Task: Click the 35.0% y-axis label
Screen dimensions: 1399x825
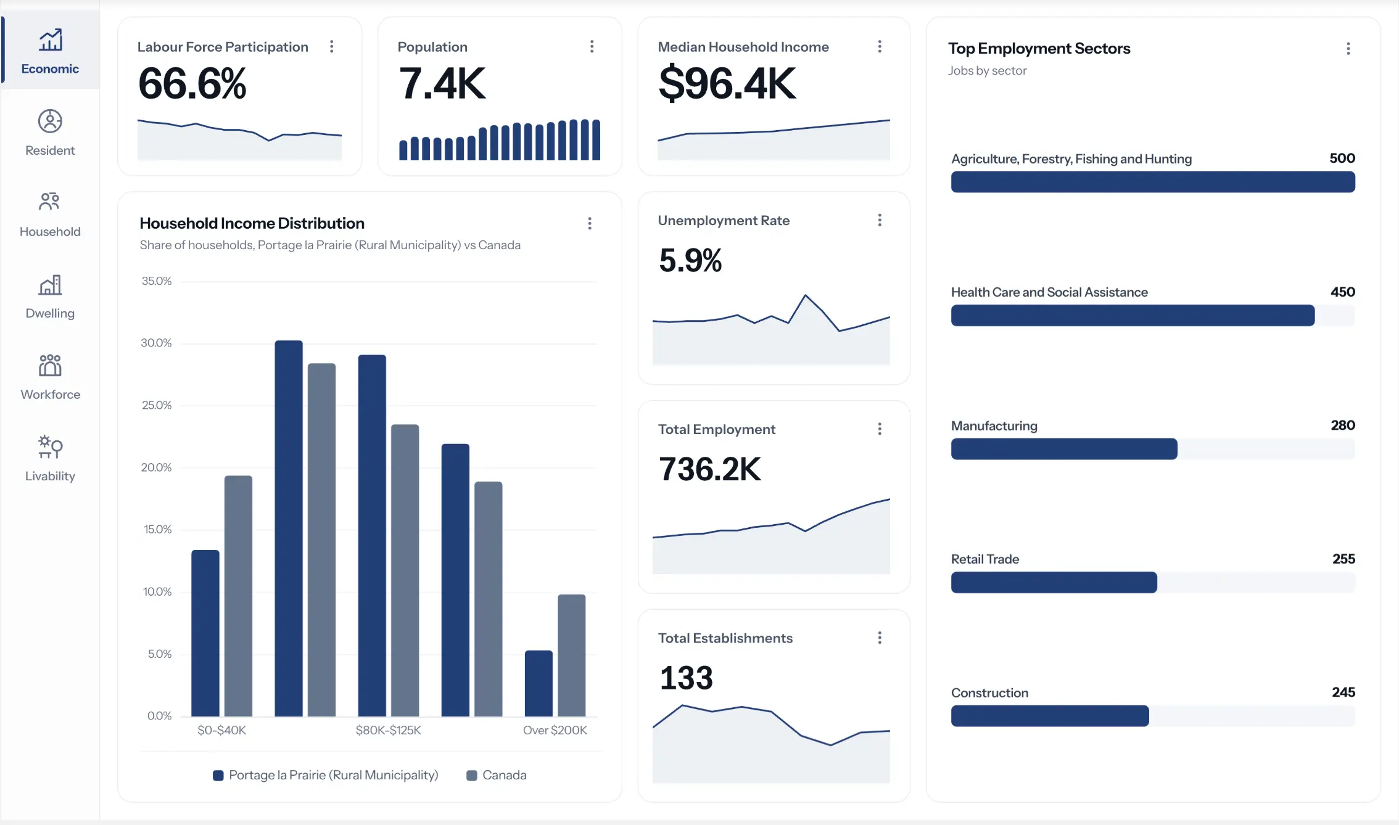Action: 157,281
